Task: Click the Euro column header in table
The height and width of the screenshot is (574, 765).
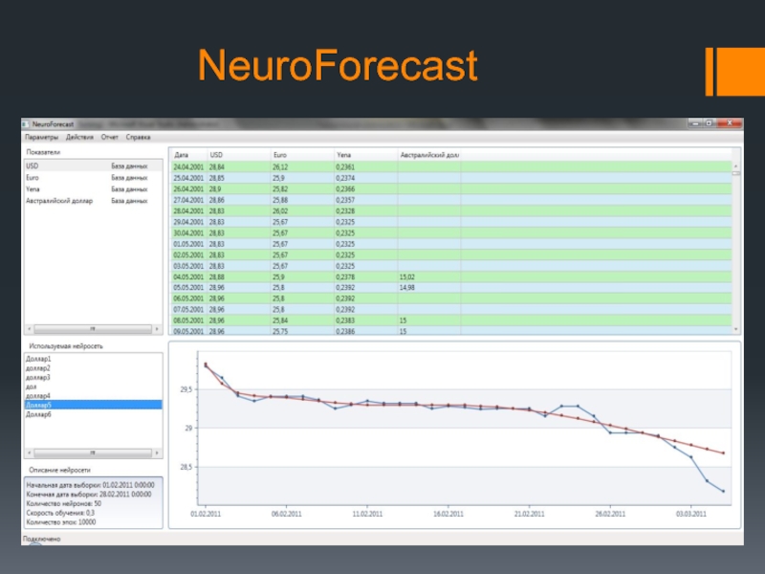Action: (x=280, y=154)
